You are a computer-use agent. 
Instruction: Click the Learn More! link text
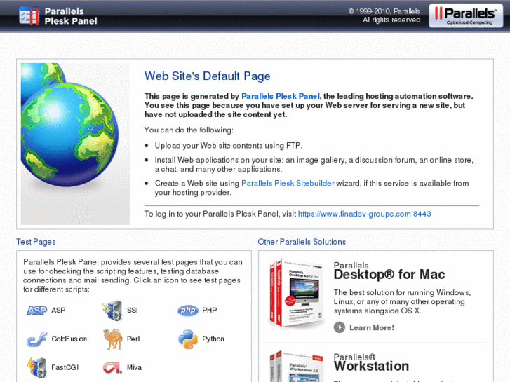tap(371, 328)
